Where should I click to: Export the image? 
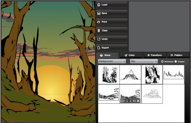(x=112, y=48)
